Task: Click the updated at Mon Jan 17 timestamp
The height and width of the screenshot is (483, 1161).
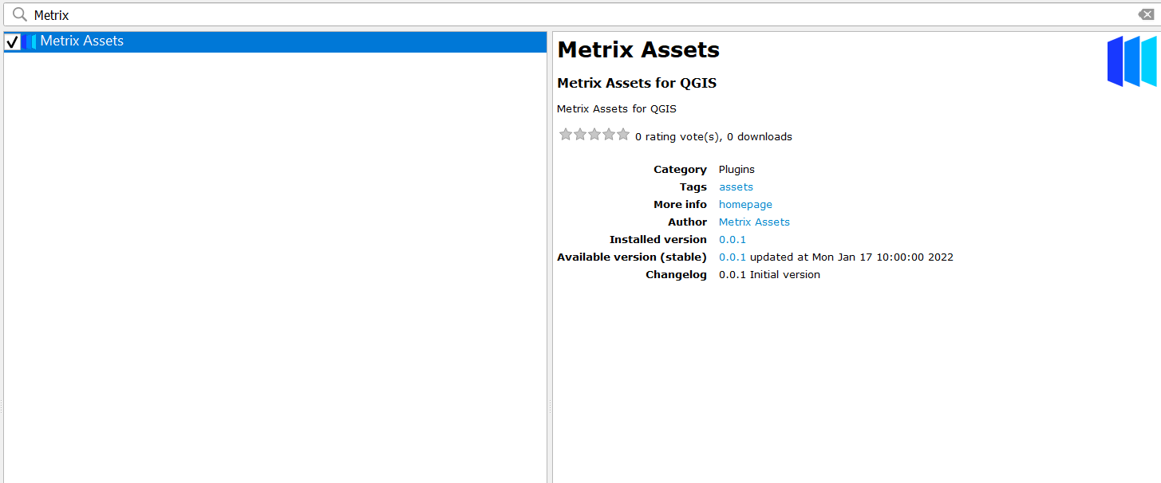Action: (851, 257)
